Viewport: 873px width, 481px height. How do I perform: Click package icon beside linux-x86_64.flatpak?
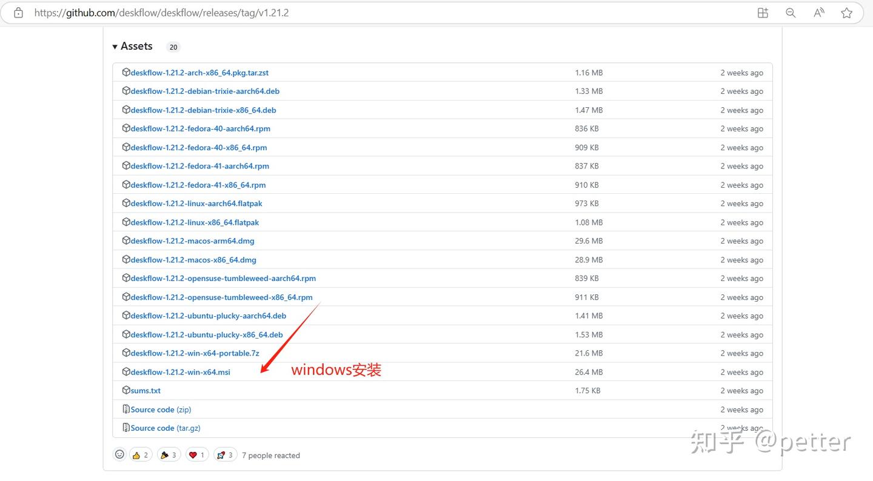tap(126, 222)
